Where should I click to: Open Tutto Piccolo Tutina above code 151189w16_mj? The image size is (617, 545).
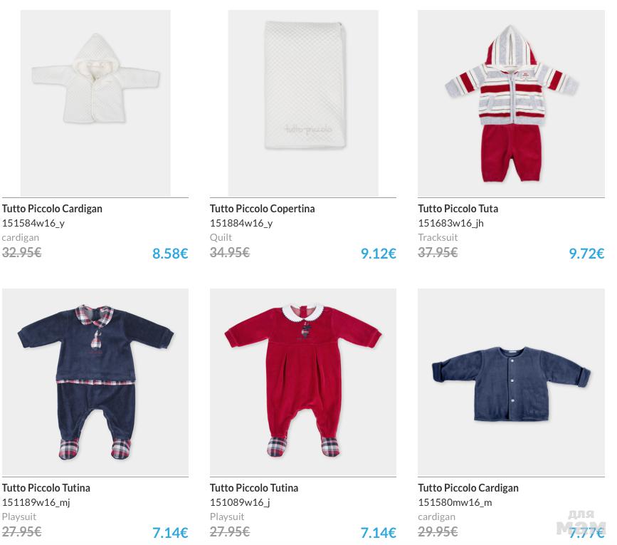click(x=46, y=488)
